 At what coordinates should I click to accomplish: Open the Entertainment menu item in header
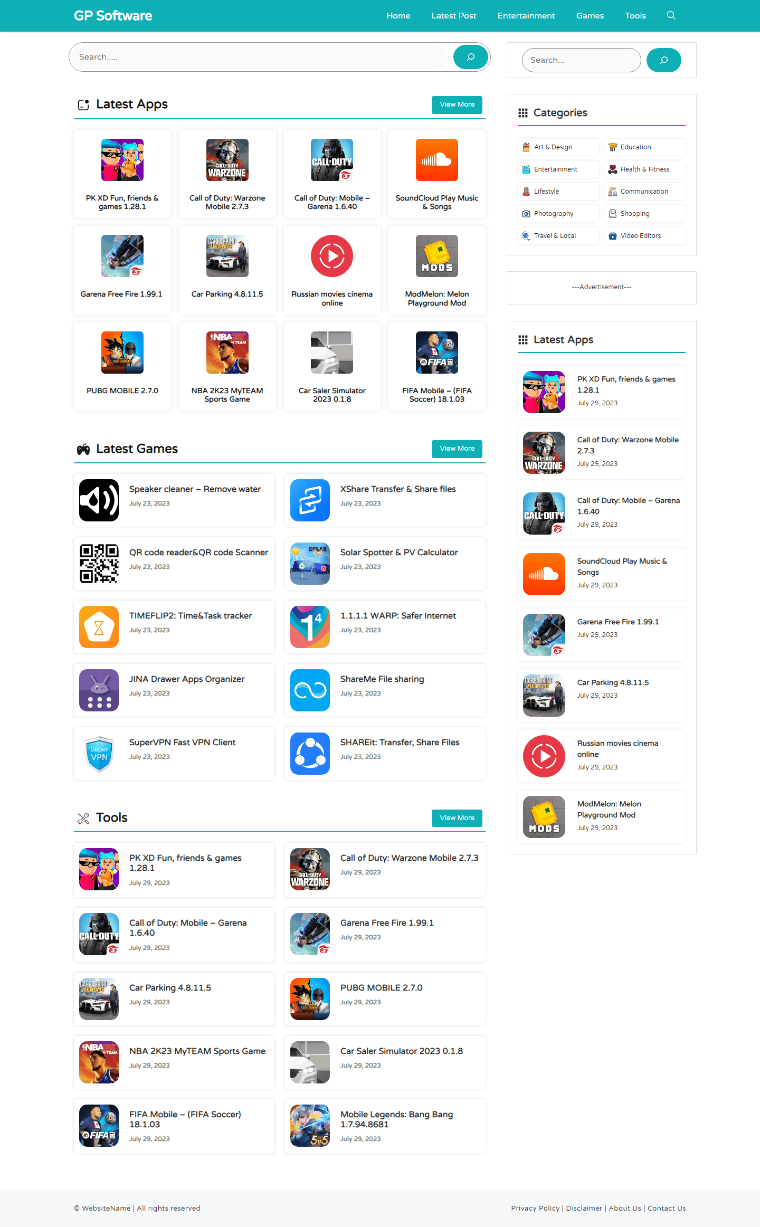point(526,16)
